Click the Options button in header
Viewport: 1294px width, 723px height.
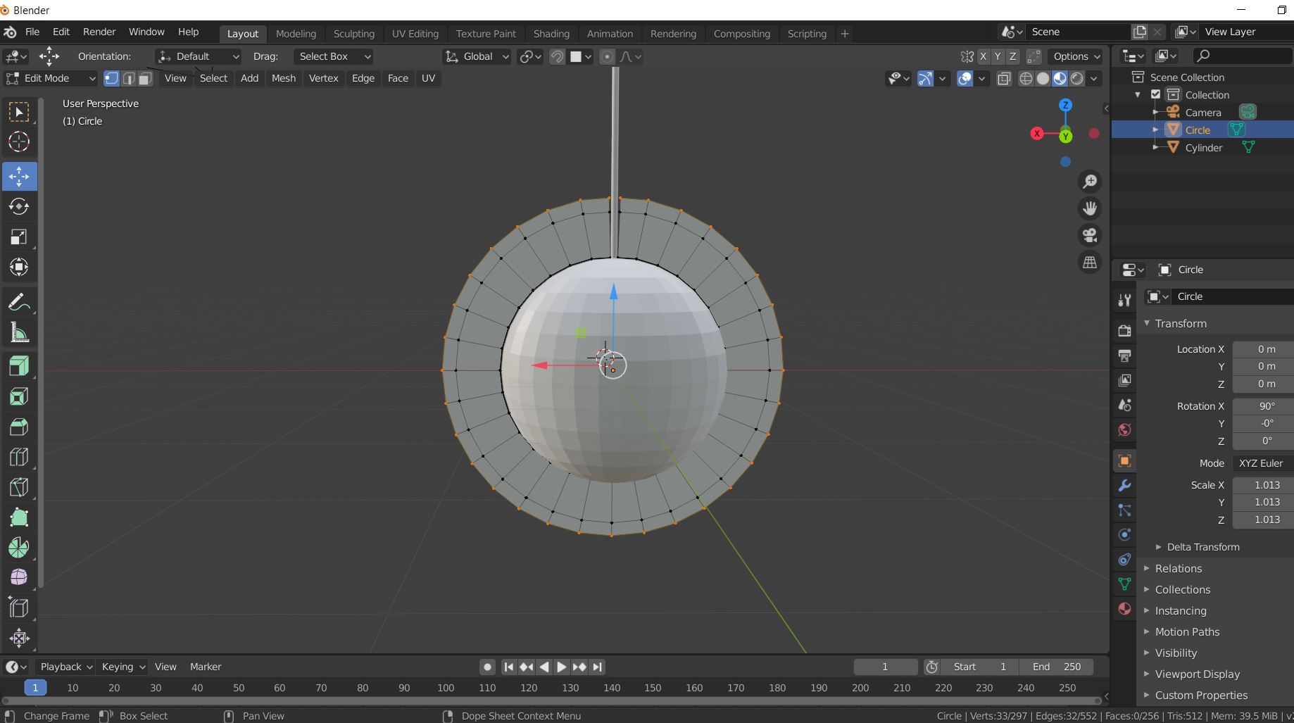pyautogui.click(x=1076, y=56)
